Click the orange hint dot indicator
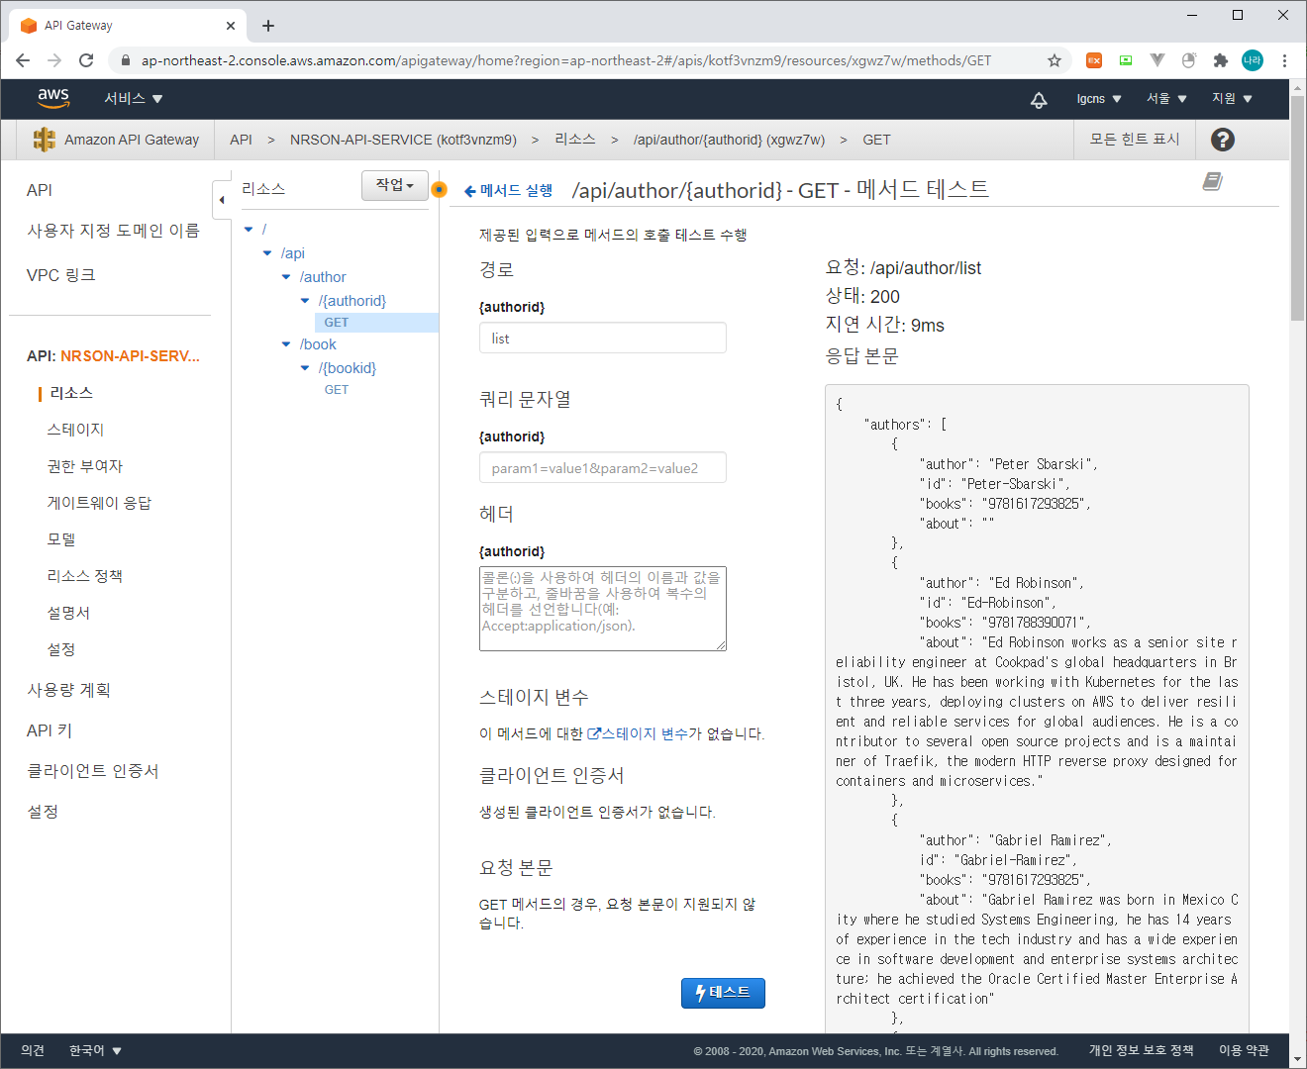 [x=440, y=189]
